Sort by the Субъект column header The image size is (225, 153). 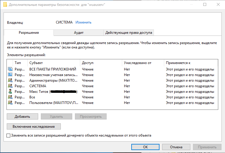point(54,63)
